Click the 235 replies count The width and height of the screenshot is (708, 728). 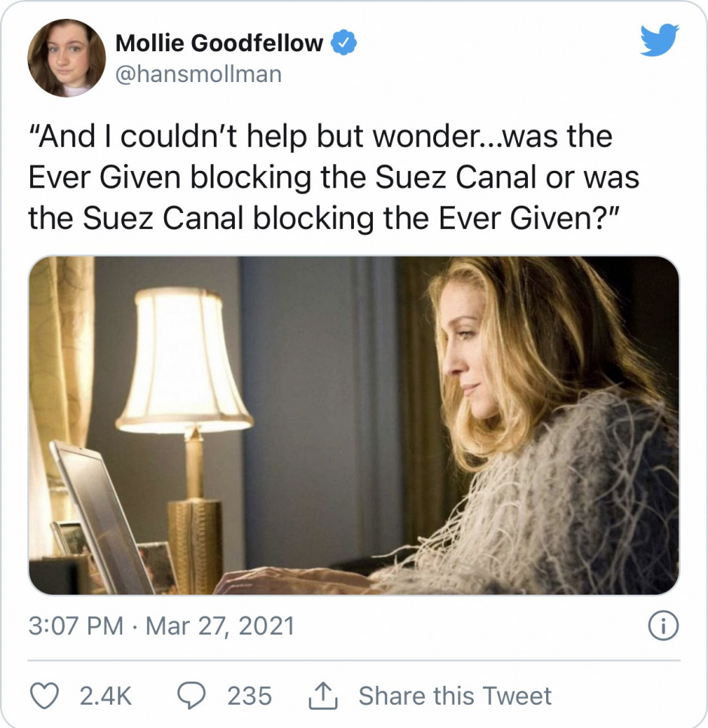249,696
